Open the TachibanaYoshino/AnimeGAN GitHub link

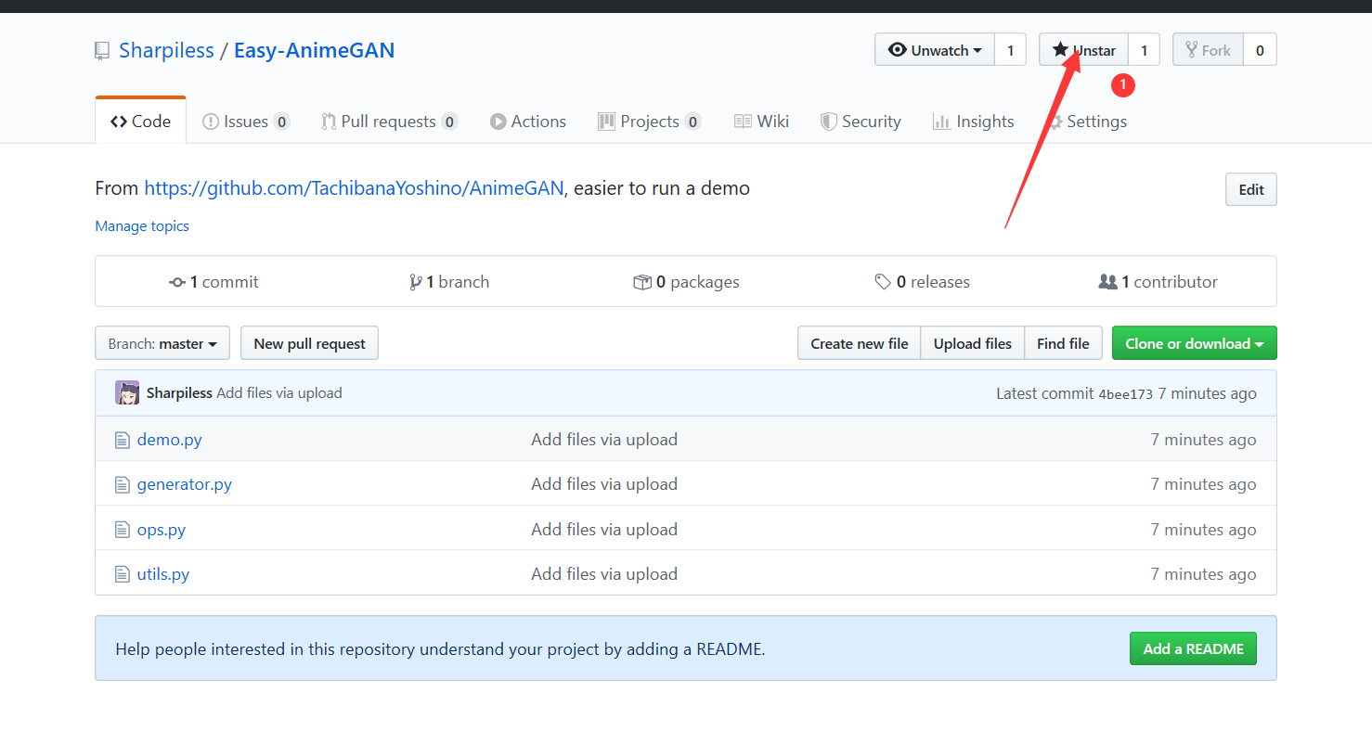pos(354,188)
